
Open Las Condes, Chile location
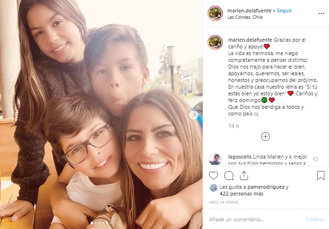click(245, 17)
